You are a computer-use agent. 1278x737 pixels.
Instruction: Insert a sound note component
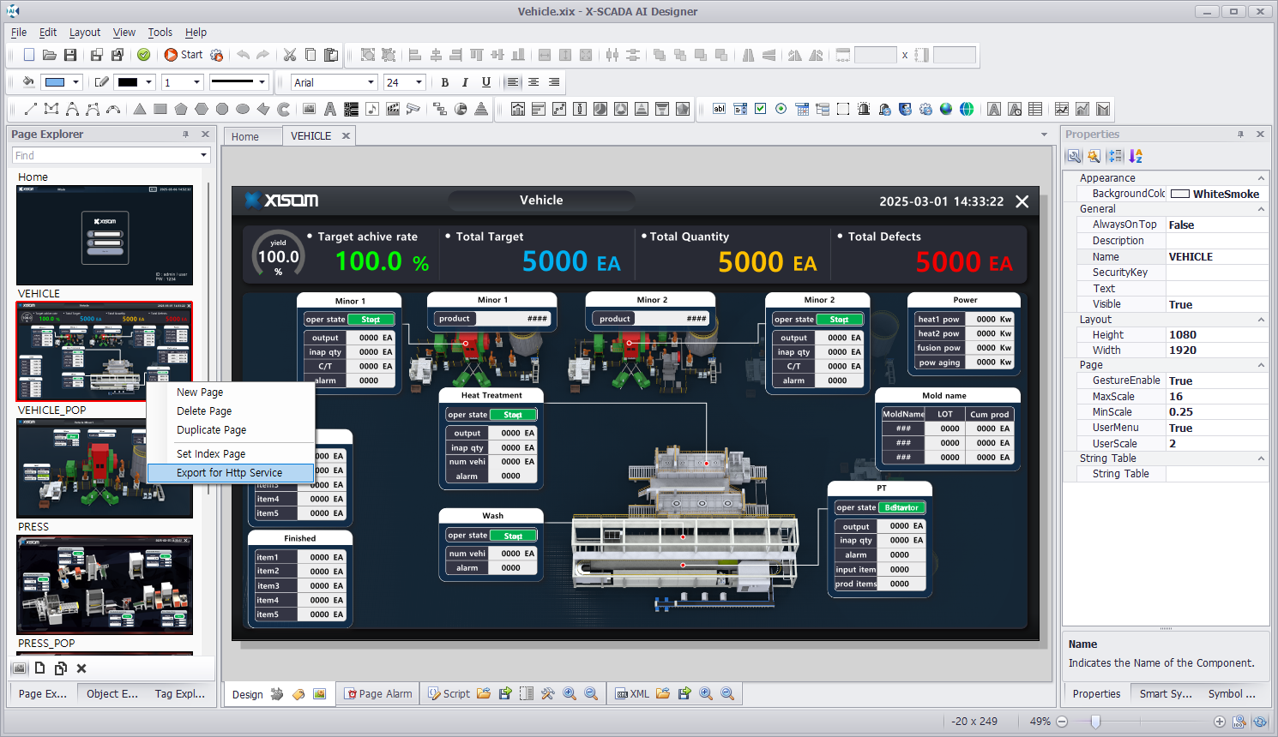click(x=371, y=109)
